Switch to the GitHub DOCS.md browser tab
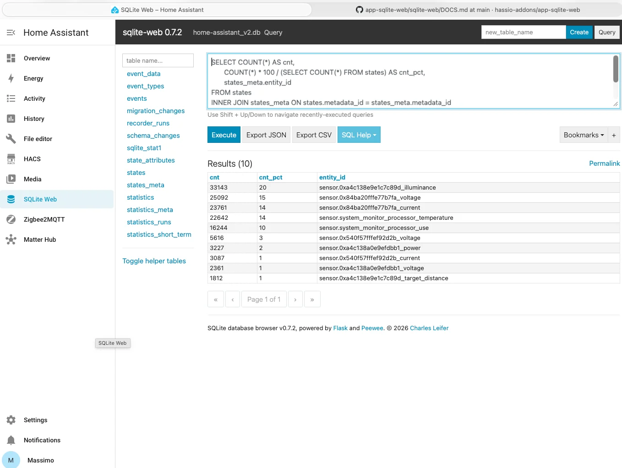Viewport: 622px width, 468px height. tap(468, 10)
